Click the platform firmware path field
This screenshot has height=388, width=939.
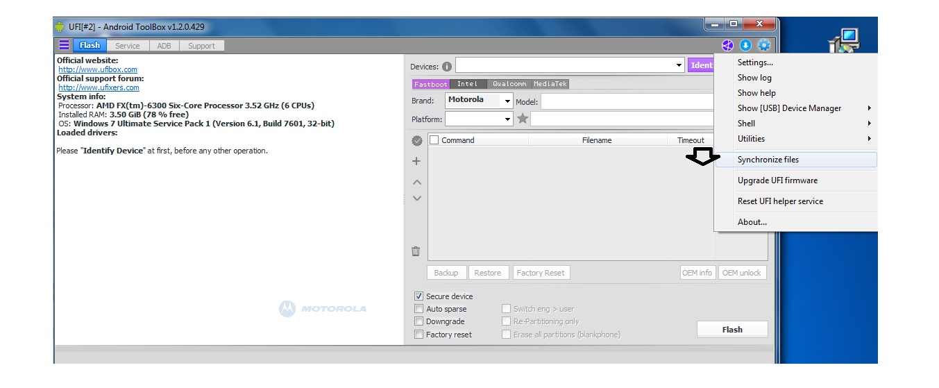click(x=623, y=119)
